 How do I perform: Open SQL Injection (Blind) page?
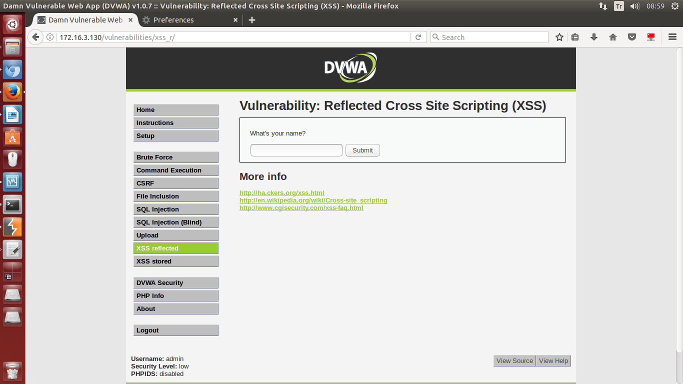pos(176,222)
